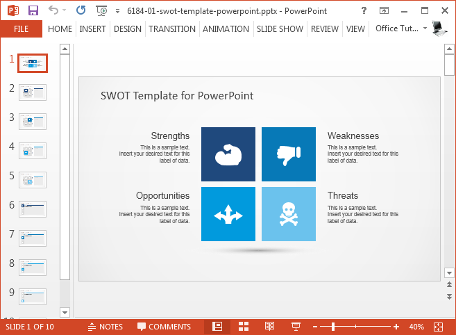Image resolution: width=456 pixels, height=335 pixels.
Task: Open the DESIGN ribbon tab
Action: pos(128,28)
